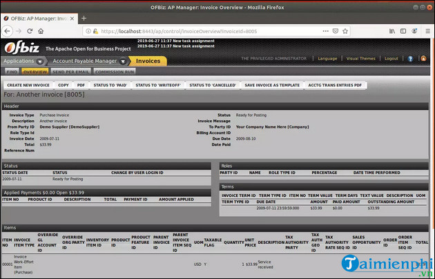Expand the Applications dropdown menu

[23, 61]
